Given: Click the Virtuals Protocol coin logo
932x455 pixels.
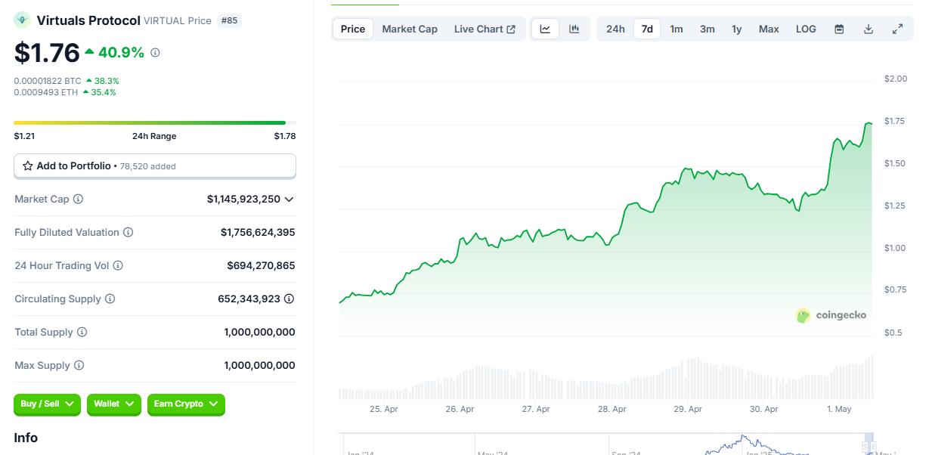Looking at the screenshot, I should click(23, 20).
